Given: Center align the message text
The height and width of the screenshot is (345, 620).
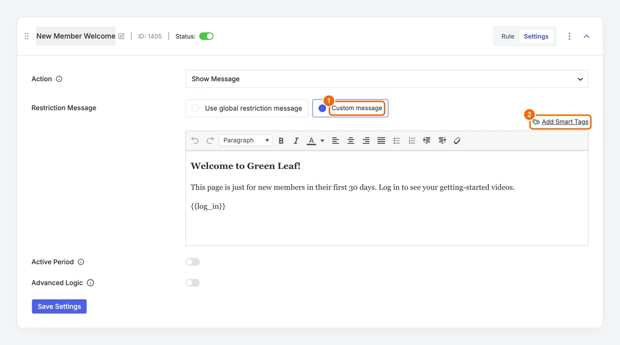Looking at the screenshot, I should point(351,140).
